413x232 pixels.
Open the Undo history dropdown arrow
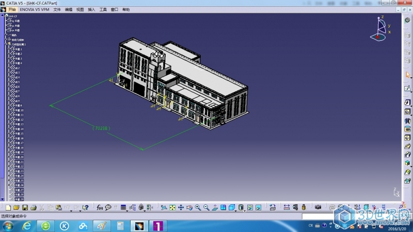point(71,211)
